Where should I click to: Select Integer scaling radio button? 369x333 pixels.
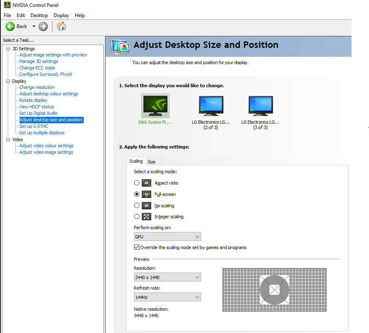tap(137, 216)
